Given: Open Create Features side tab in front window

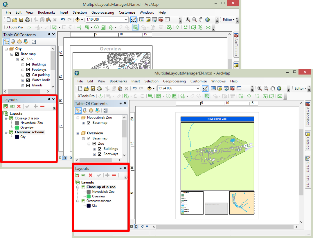Looking at the screenshot, I should click(x=307, y=172).
